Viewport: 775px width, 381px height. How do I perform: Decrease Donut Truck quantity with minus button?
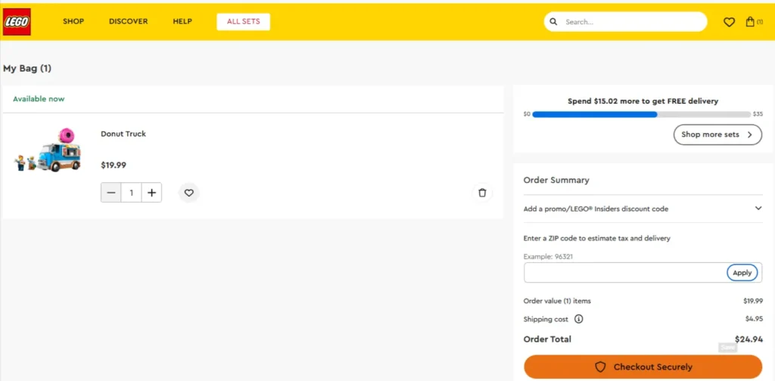111,193
